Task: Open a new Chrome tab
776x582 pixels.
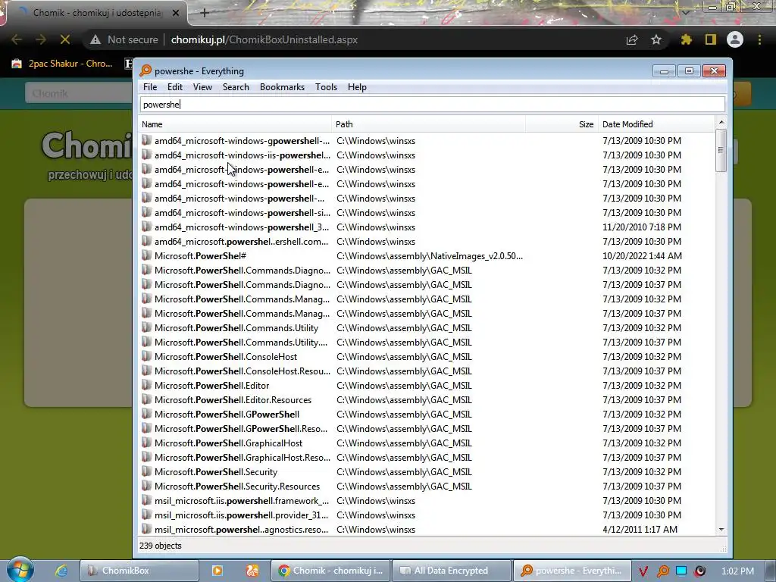Action: (x=205, y=13)
